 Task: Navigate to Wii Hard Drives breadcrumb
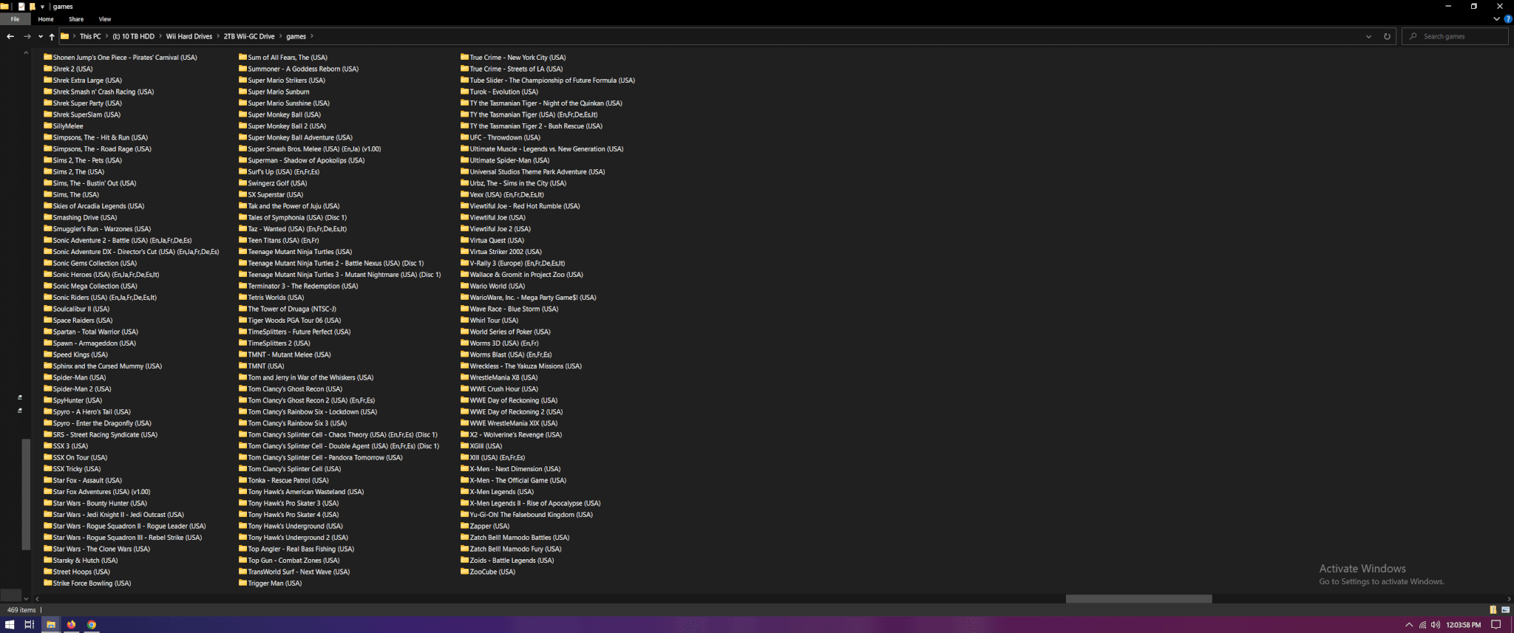(189, 36)
